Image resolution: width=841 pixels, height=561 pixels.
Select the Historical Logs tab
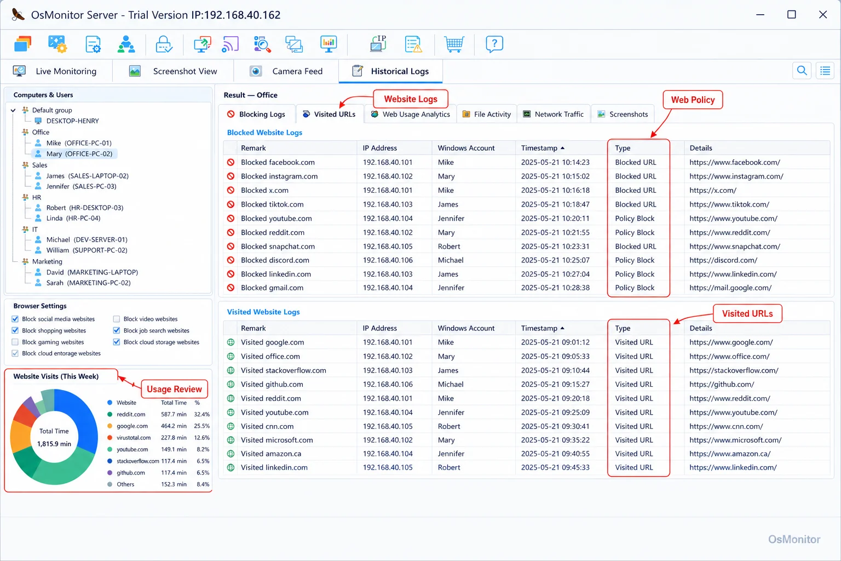pos(390,71)
